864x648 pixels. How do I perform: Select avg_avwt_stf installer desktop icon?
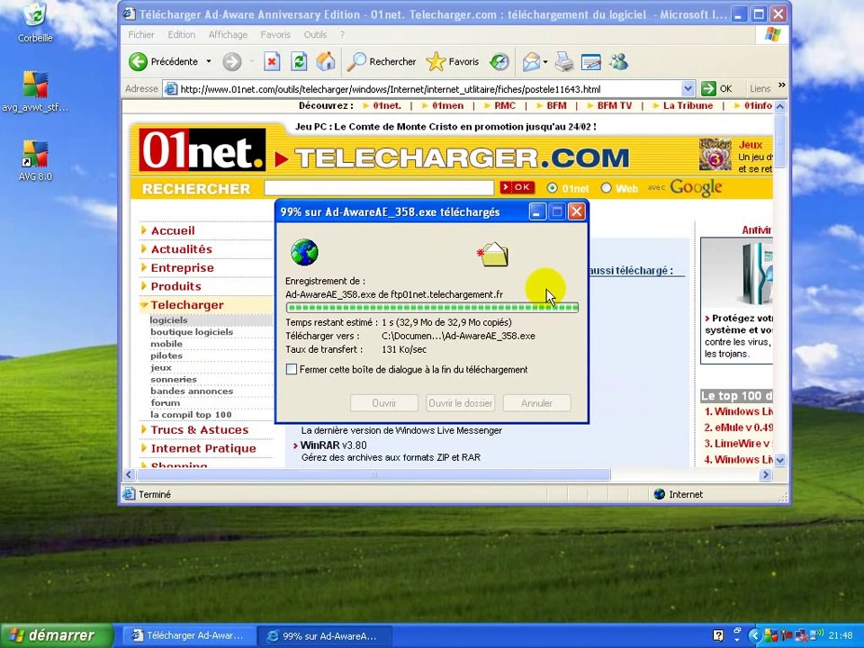[35, 92]
